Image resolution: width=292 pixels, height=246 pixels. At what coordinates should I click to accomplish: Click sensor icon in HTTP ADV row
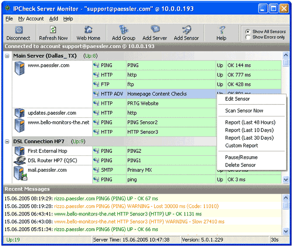96,94
